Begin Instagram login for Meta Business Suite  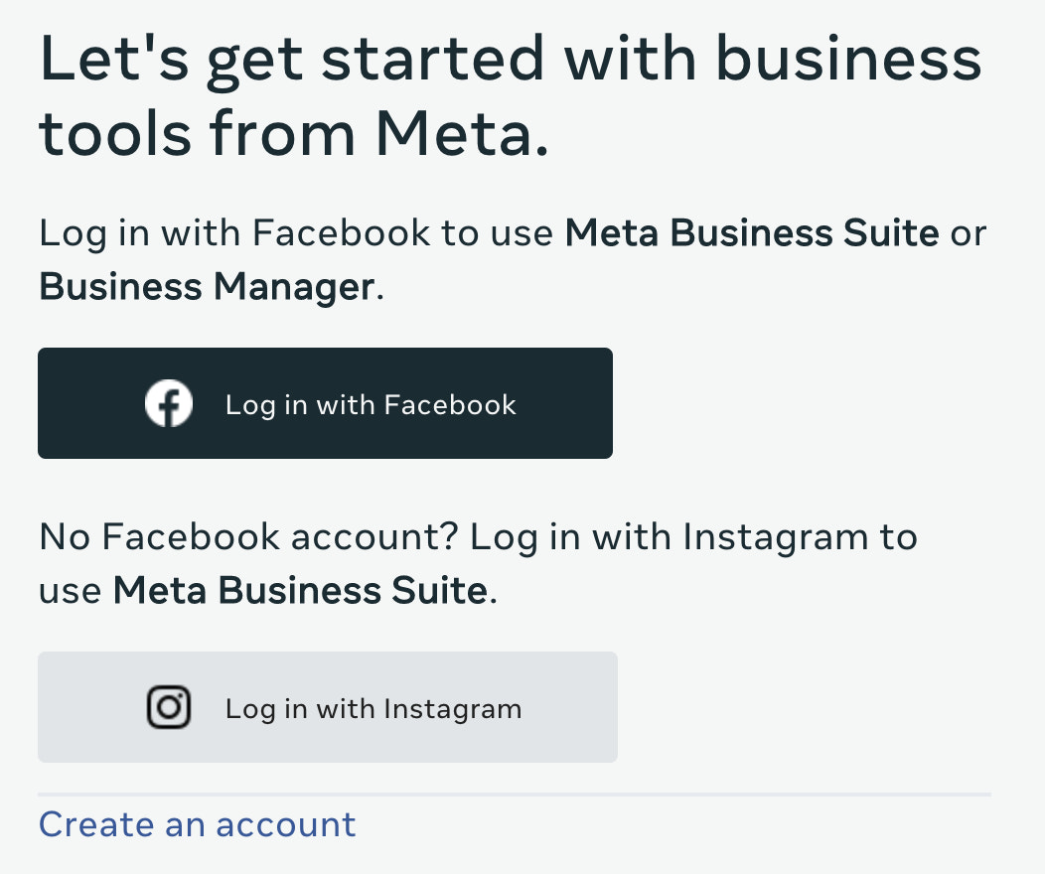click(328, 707)
